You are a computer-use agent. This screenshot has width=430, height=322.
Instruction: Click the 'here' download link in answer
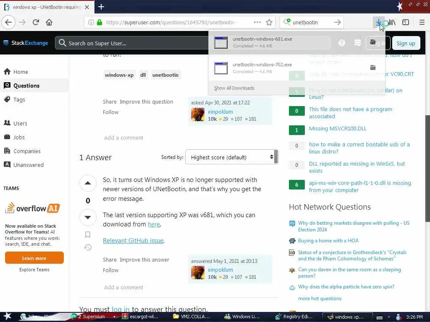154,224
